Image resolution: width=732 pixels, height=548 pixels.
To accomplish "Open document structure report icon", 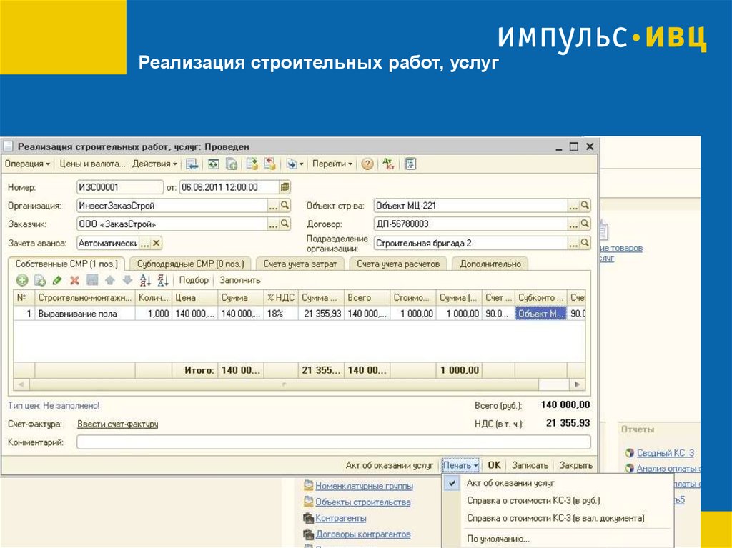I will click(410, 164).
